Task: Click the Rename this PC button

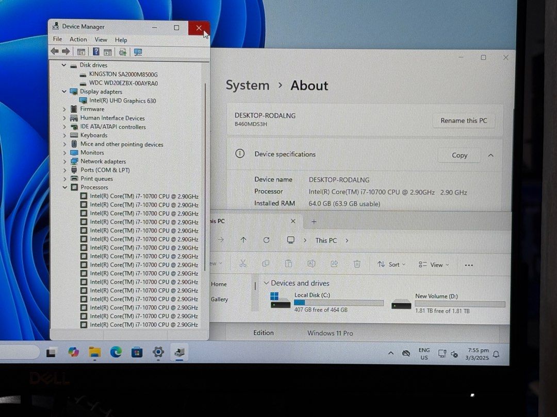Action: [x=463, y=120]
